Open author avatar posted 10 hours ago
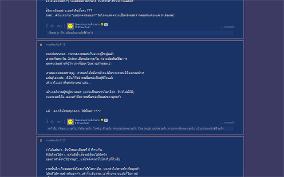284x177 pixels. click(x=70, y=26)
